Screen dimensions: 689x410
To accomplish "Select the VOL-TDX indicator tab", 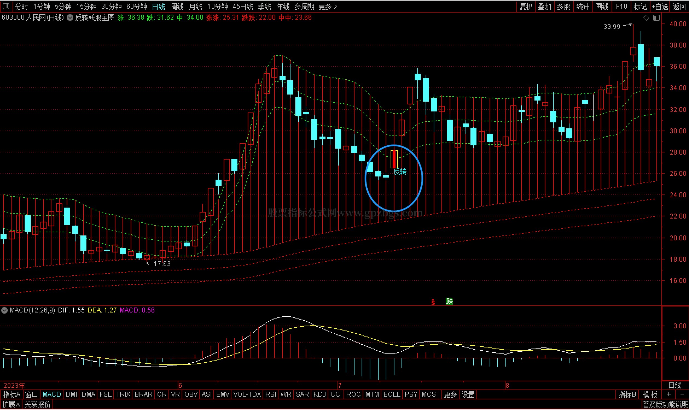I will click(247, 395).
